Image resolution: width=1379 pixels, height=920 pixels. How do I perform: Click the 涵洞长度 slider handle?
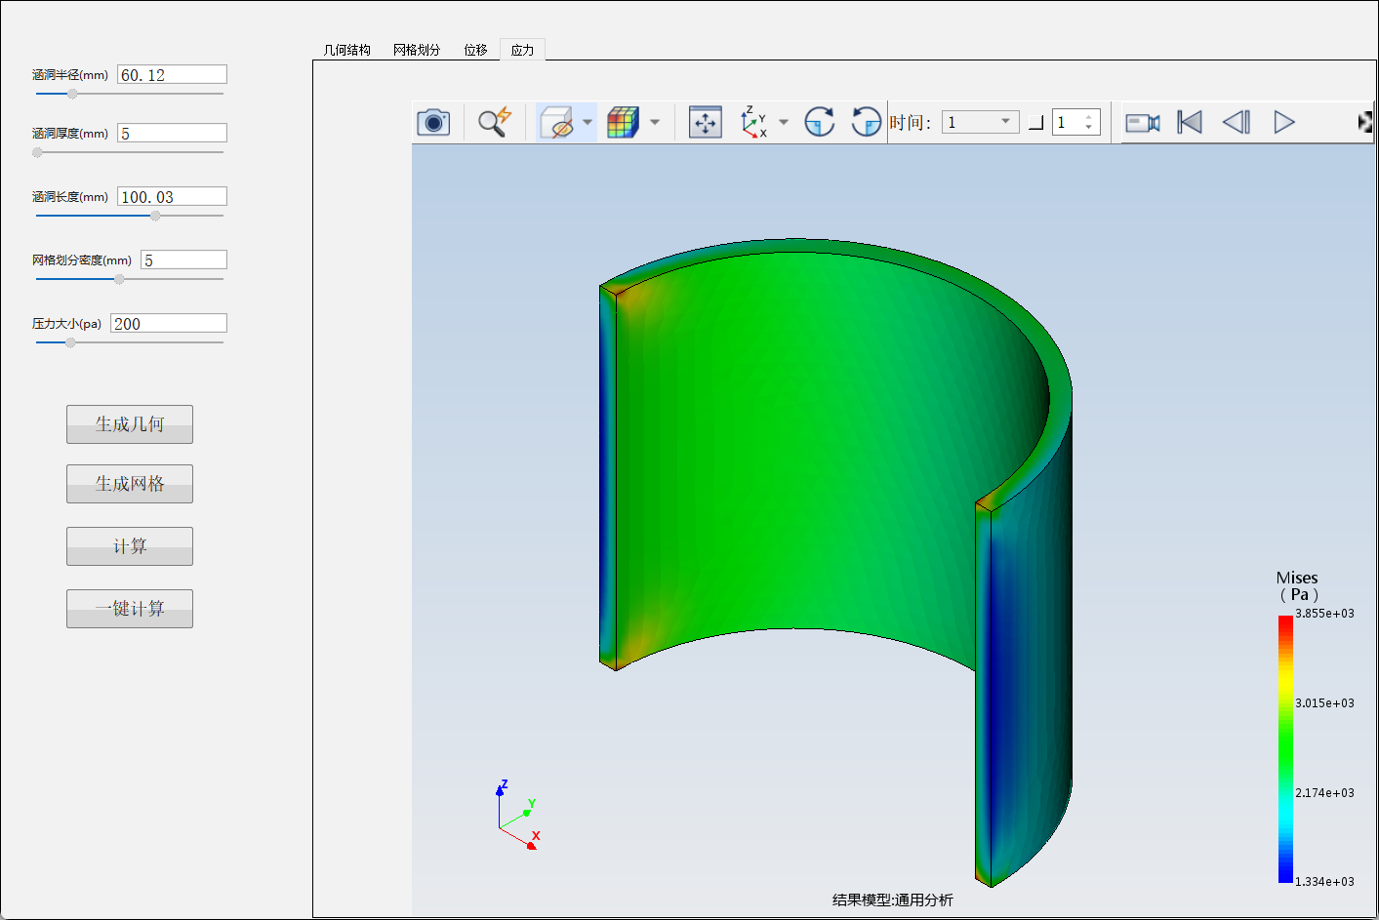pyautogui.click(x=155, y=216)
